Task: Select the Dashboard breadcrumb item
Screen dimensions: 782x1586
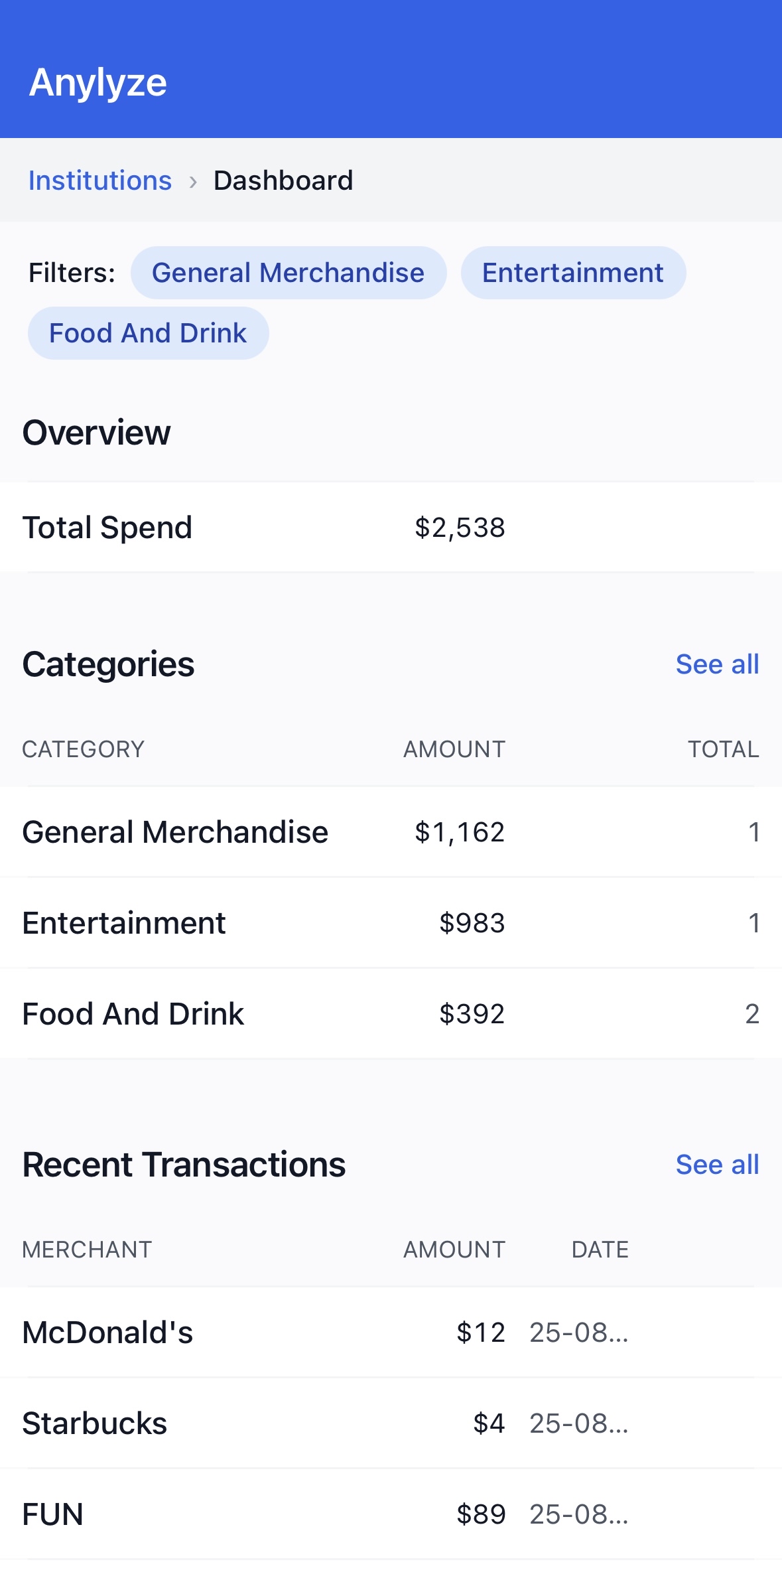Action: 283,180
